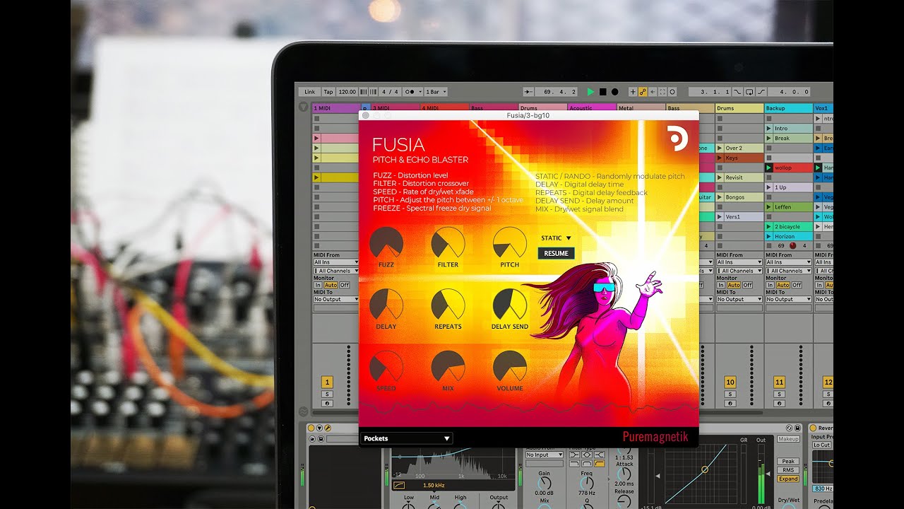Select the 1 MIDI track header
Image resolution: width=904 pixels, height=509 pixels.
(x=336, y=108)
